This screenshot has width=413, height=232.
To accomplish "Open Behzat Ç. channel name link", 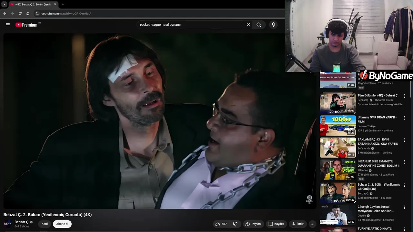I will click(x=22, y=222).
